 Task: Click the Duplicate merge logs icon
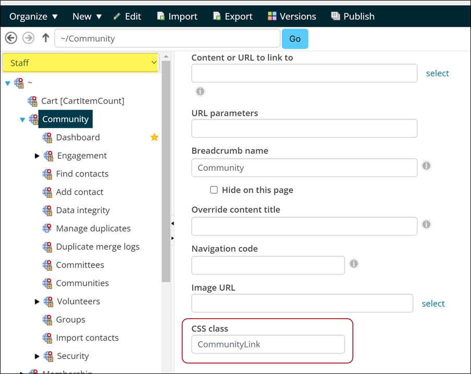(47, 247)
